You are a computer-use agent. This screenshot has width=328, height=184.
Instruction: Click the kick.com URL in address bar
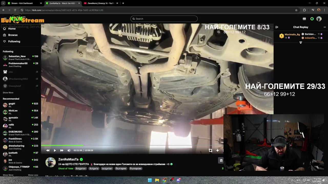64,10
